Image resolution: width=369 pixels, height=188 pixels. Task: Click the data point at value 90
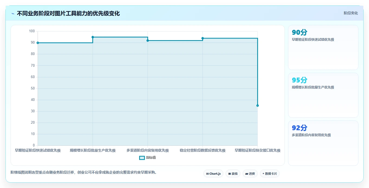[38, 43]
